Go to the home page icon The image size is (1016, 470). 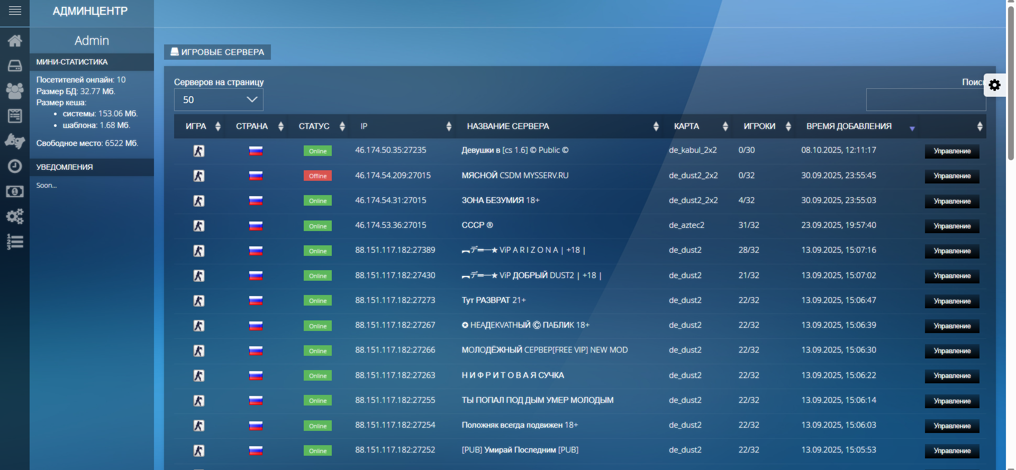(x=15, y=41)
